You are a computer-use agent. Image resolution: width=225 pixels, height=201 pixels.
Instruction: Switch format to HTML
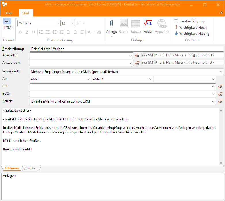pos(8,28)
